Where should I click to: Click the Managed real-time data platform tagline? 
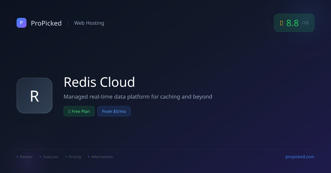tap(138, 97)
